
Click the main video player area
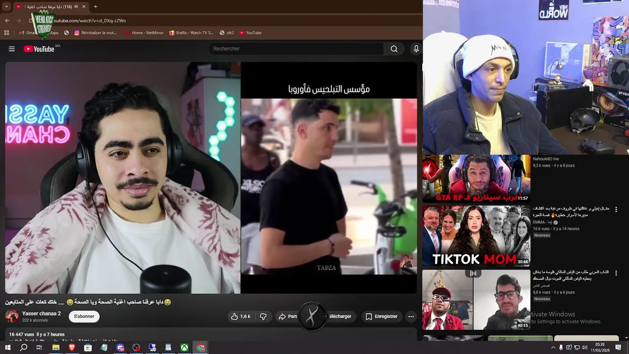(x=211, y=178)
